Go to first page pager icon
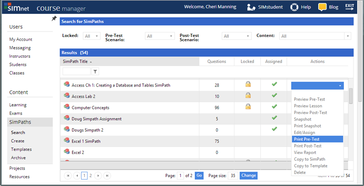Screen dimensions: 364x186 pos(68,176)
